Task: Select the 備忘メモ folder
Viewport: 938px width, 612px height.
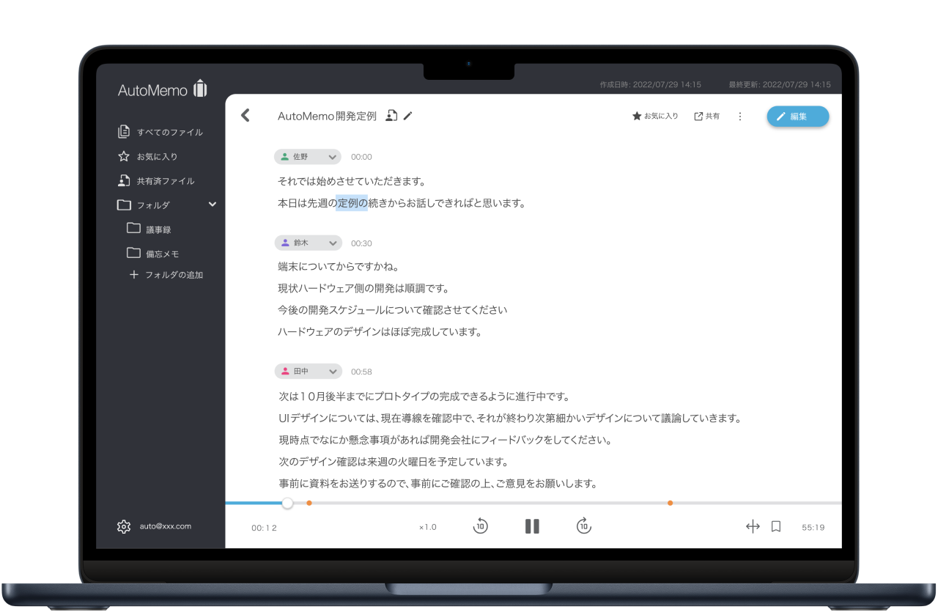Action: coord(153,254)
